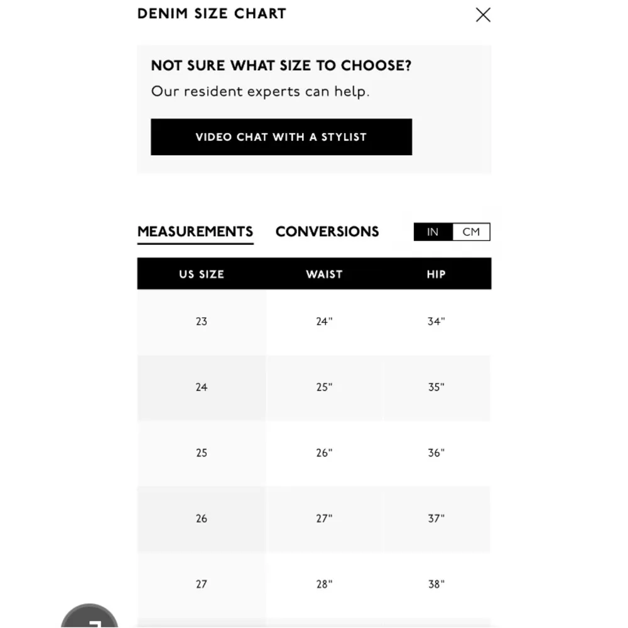Click the 34" hip value
This screenshot has width=628, height=628.
click(436, 322)
